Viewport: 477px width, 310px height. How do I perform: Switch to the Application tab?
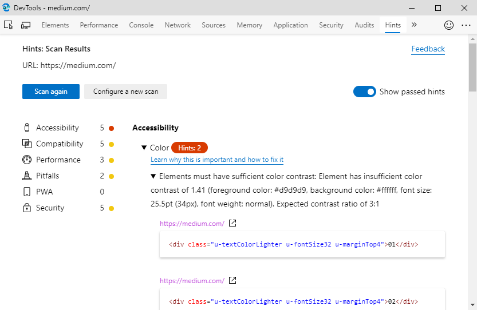(290, 25)
